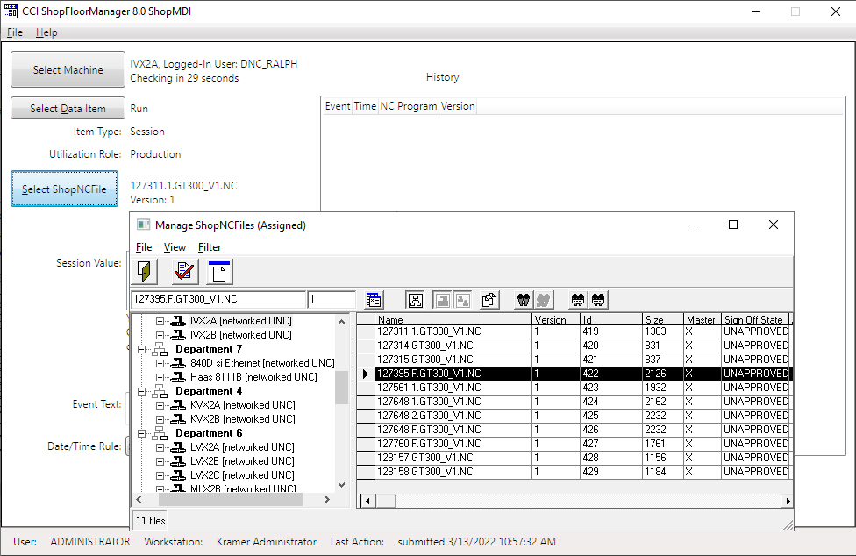This screenshot has width=856, height=556.
Task: Select file 128158.GT300_V1.NC row
Action: coord(574,472)
